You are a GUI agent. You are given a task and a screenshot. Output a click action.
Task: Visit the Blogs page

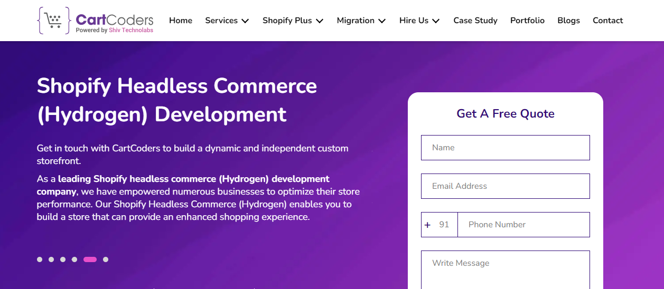point(568,21)
